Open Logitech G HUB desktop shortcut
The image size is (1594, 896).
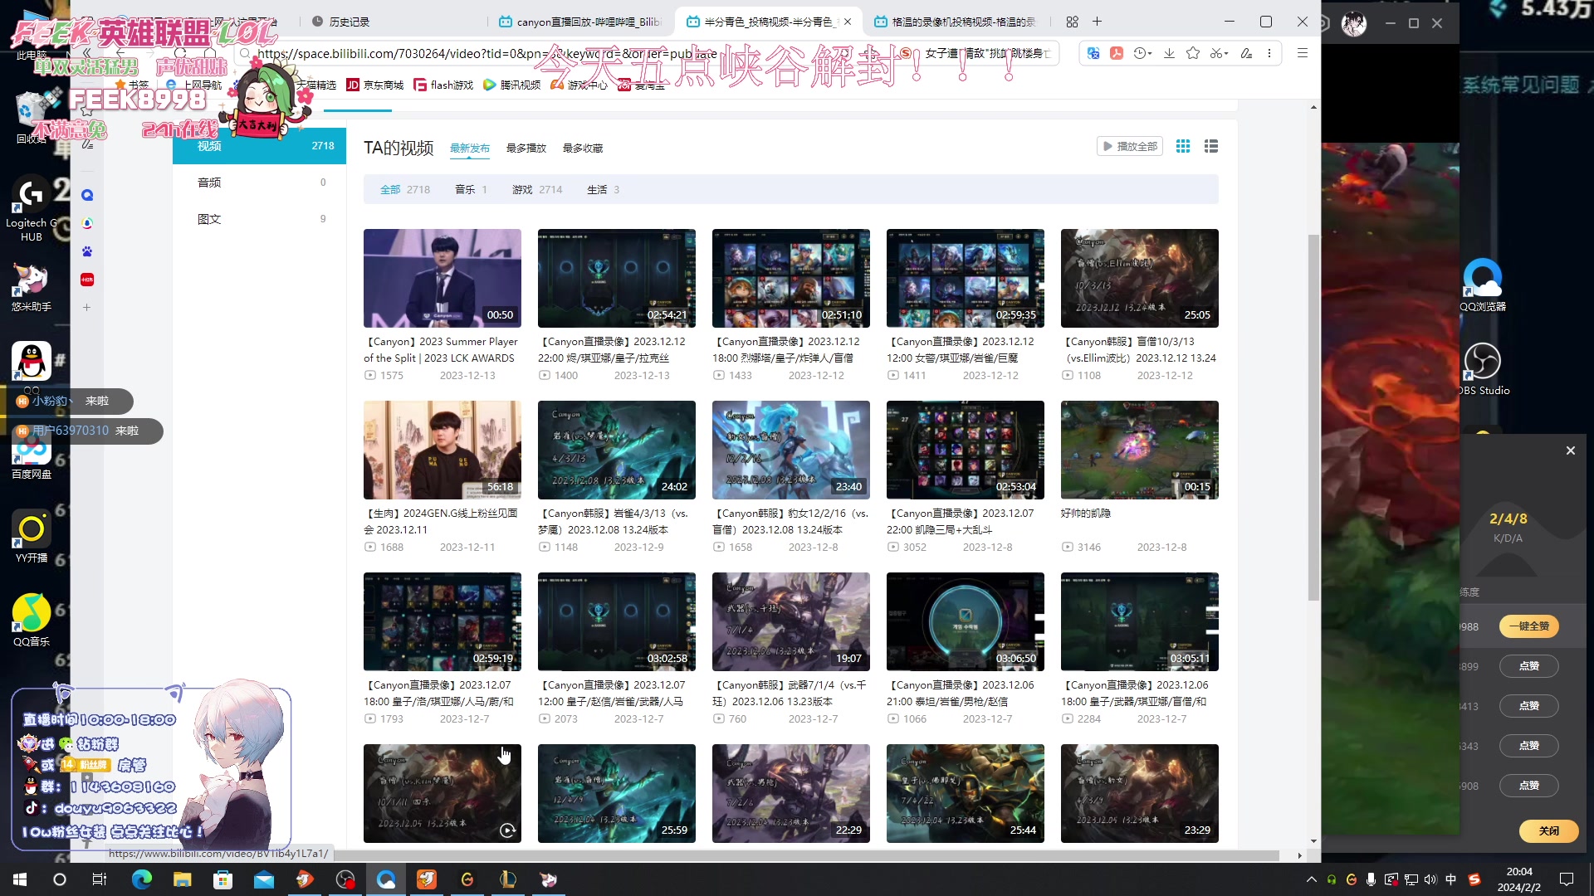click(31, 208)
